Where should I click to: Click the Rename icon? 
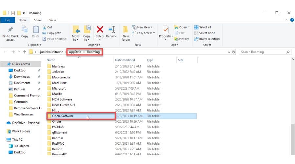tap(111, 30)
